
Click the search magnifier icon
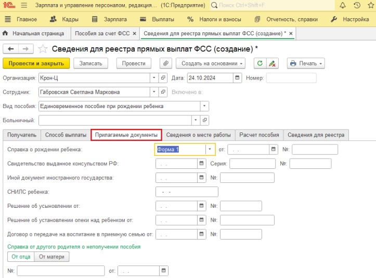214,5
